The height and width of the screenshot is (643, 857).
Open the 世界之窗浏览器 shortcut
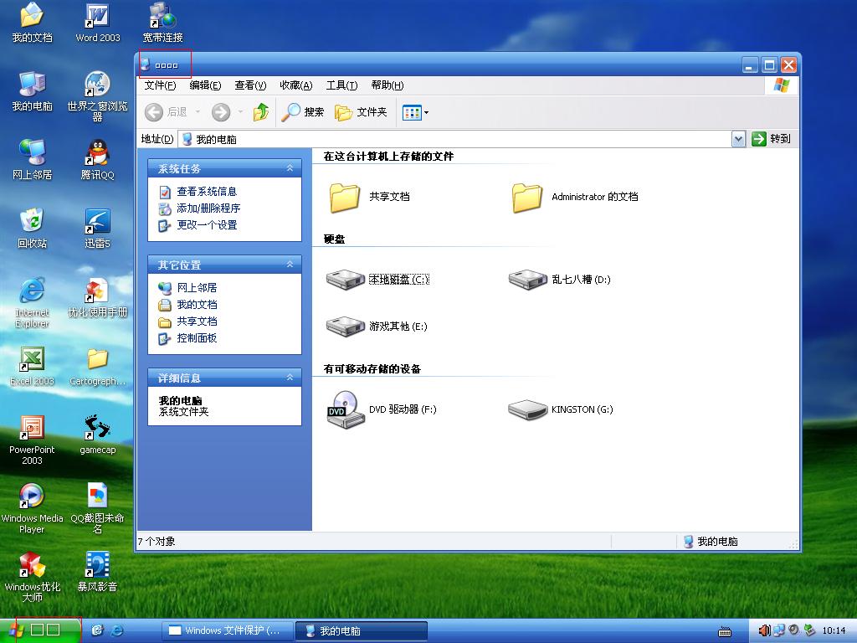[x=97, y=96]
